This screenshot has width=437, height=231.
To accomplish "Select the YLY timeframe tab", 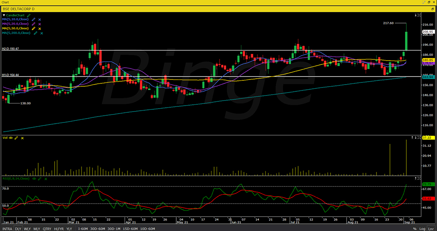I will pos(69,229).
